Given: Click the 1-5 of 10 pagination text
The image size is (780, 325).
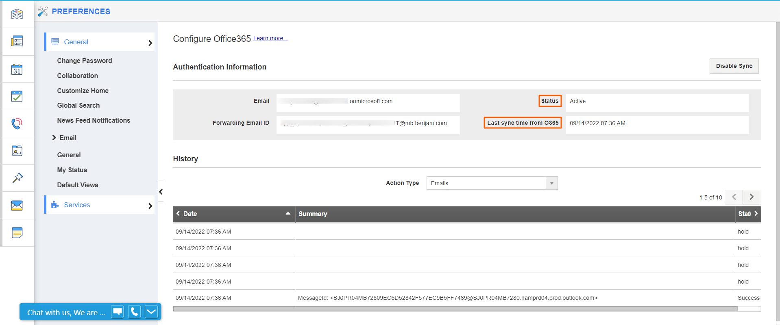Looking at the screenshot, I should click(x=710, y=197).
